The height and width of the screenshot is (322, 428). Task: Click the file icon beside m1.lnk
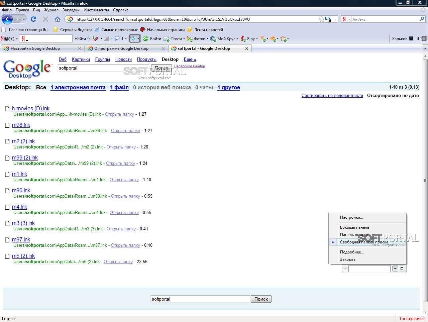[7, 174]
